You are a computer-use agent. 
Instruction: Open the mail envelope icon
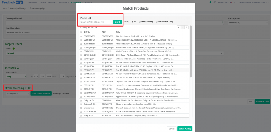(x=215, y=2)
